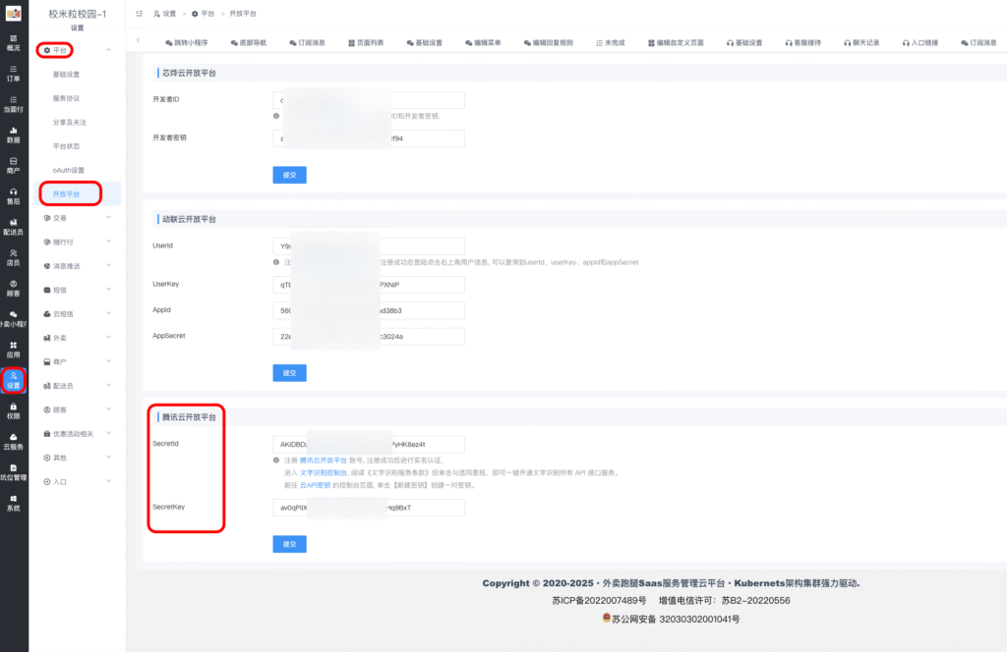Expand the 交易 submenu
1007x652 pixels.
coord(77,218)
